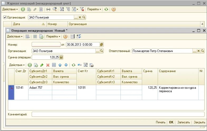Click the Комментарий field
Screen dimensions: 207x131
pyautogui.click(x=118, y=114)
